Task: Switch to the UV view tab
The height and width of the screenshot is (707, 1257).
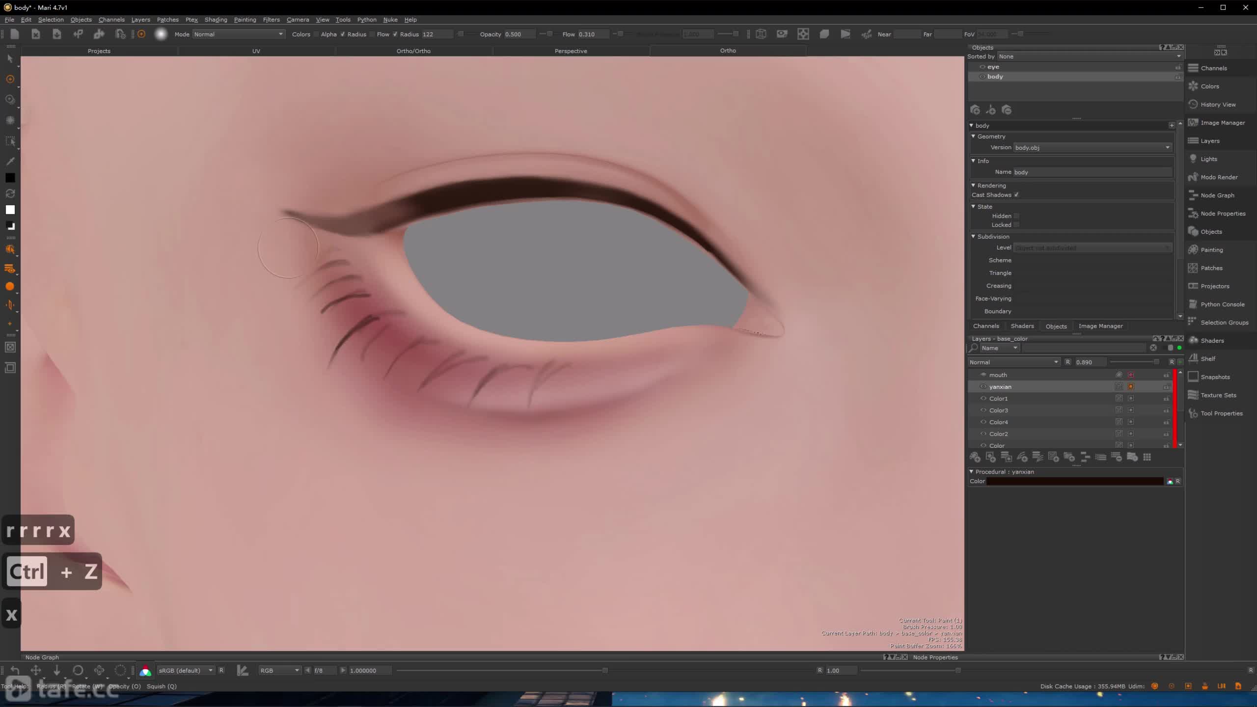Action: point(256,51)
